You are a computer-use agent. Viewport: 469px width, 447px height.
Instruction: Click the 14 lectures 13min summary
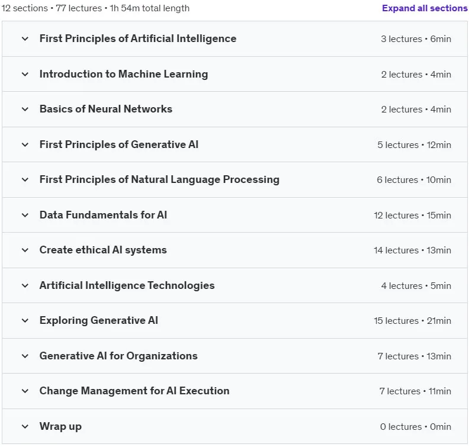click(x=412, y=250)
